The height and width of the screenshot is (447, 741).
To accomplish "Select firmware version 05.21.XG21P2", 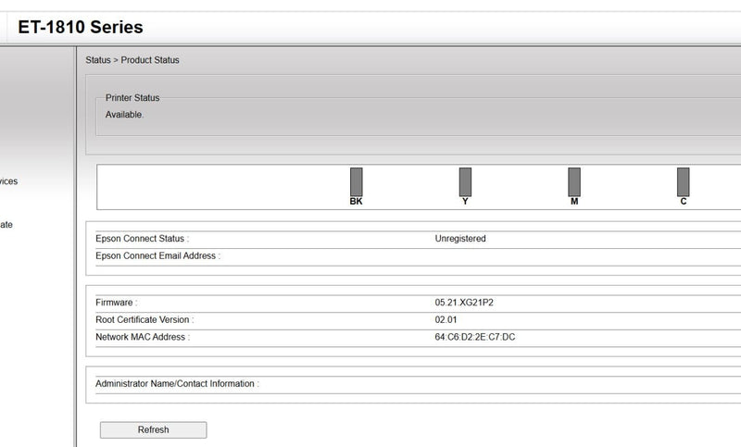I will [x=464, y=302].
